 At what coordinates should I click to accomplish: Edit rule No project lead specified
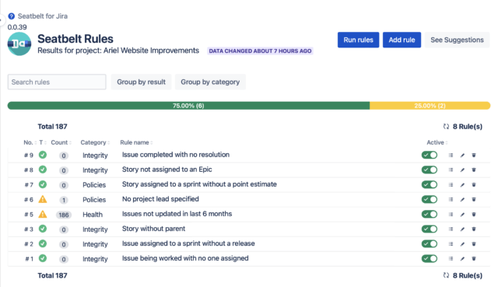tap(462, 199)
